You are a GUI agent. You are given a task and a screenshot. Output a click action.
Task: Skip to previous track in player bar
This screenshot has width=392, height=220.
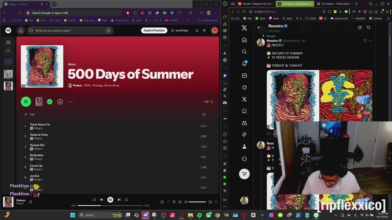[x=101, y=200]
